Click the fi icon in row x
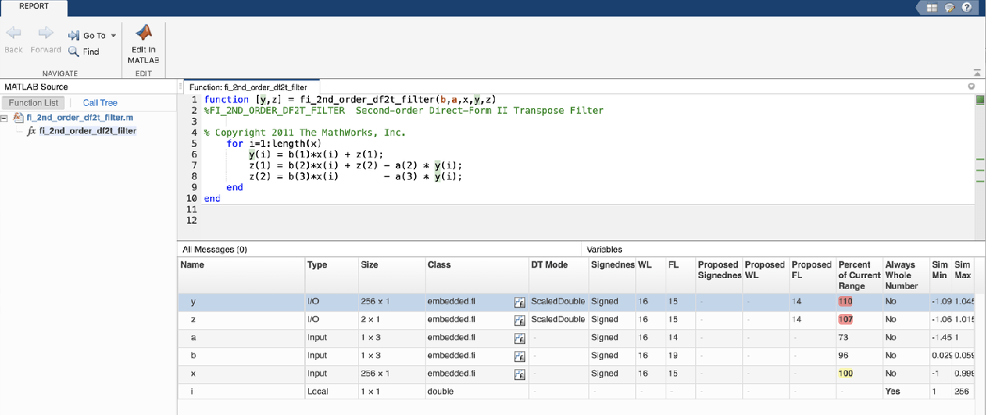 click(519, 374)
